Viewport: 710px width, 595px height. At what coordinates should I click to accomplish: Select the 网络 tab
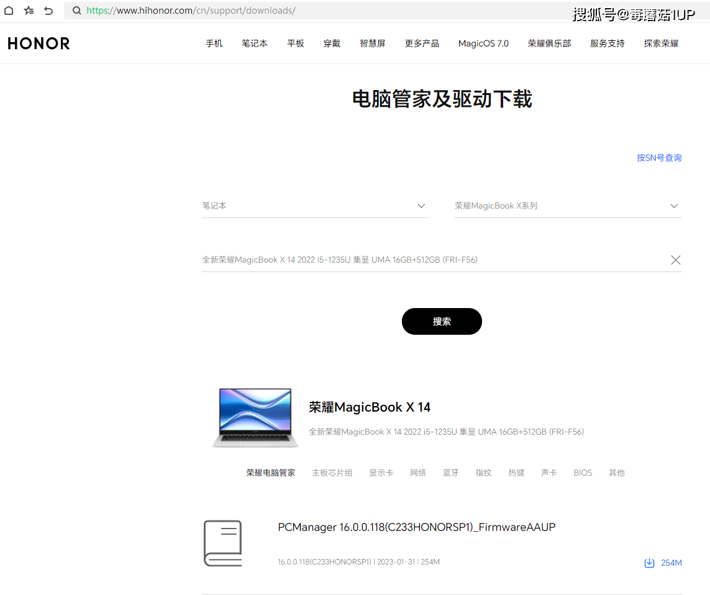(418, 473)
